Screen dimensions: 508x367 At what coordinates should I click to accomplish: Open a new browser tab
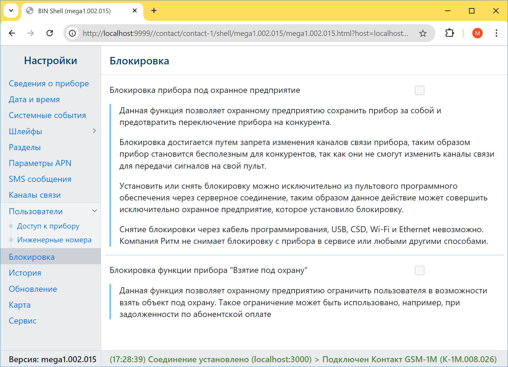(154, 11)
